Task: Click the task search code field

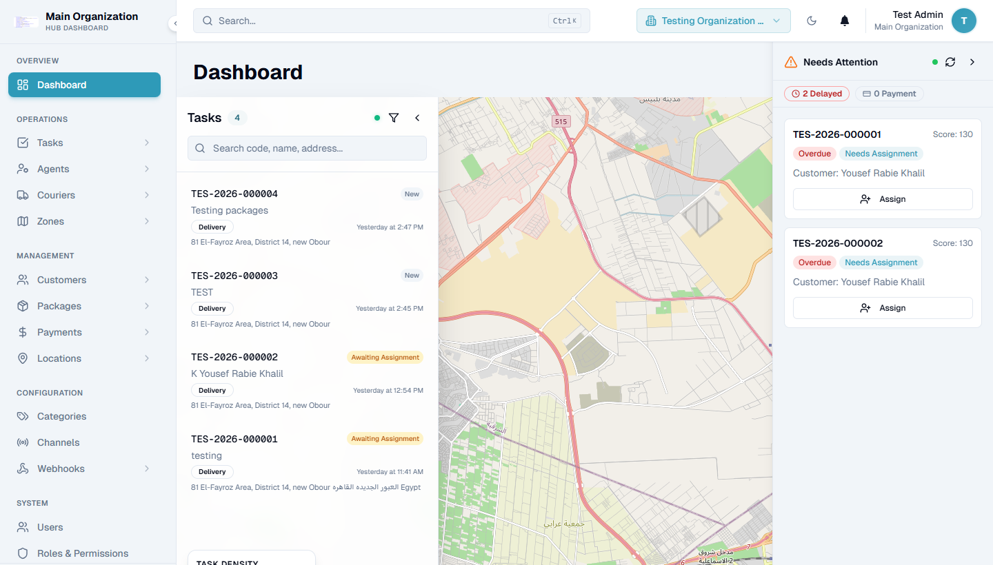Action: click(307, 148)
